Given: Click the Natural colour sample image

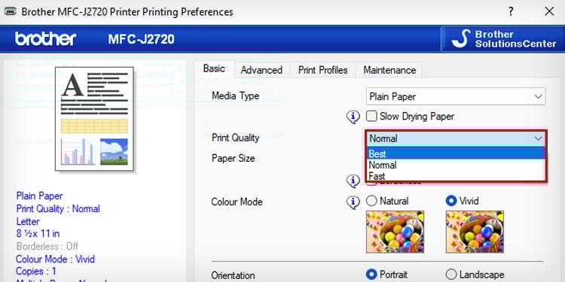Looking at the screenshot, I should [x=395, y=232].
